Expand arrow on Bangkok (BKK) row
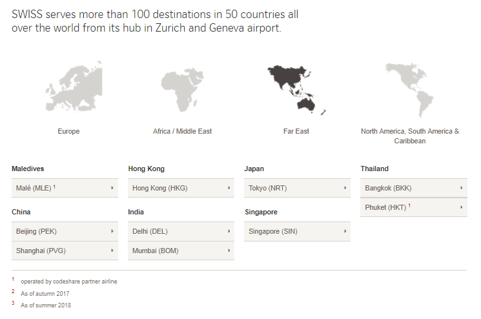 (x=462, y=188)
